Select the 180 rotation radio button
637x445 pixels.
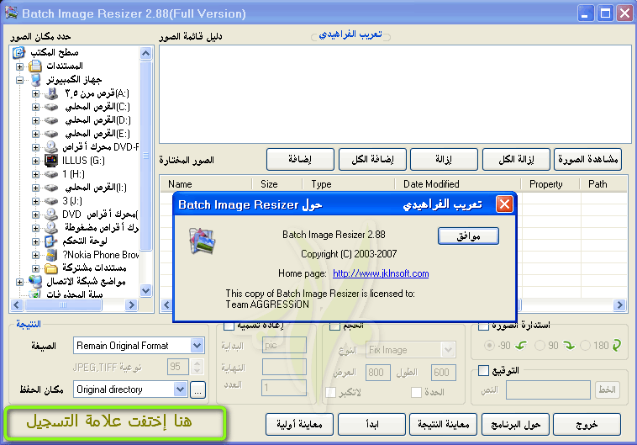click(585, 346)
